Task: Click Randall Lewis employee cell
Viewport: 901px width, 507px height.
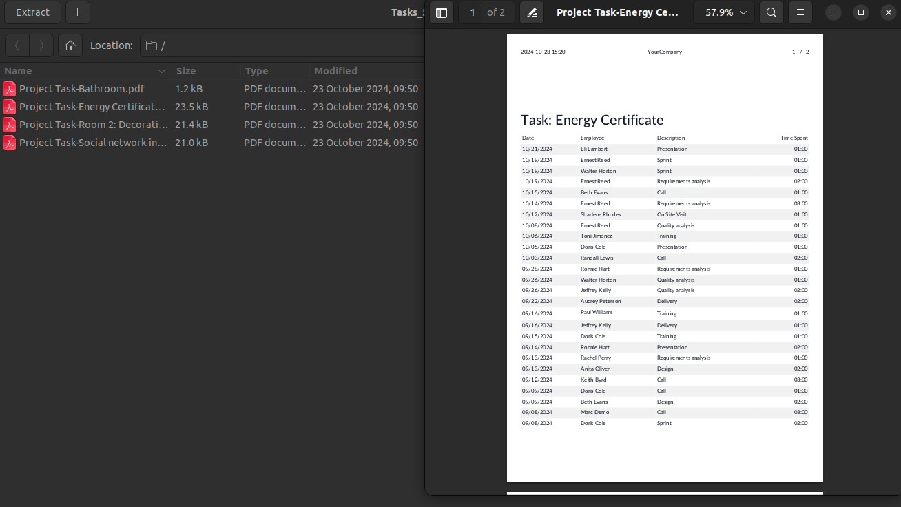Action: point(597,258)
